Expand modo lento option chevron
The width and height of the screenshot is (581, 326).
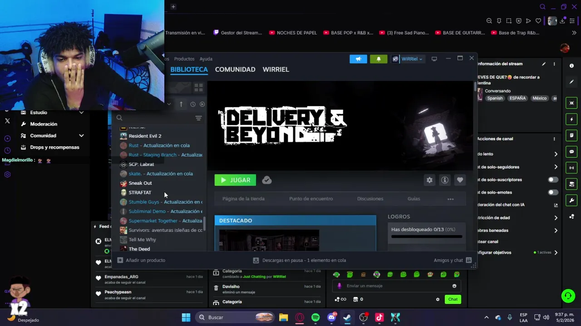click(x=556, y=154)
